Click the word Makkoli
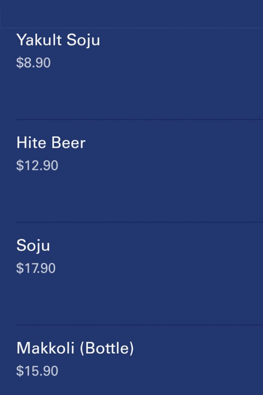Viewport: 263px width, 395px height. tap(45, 348)
